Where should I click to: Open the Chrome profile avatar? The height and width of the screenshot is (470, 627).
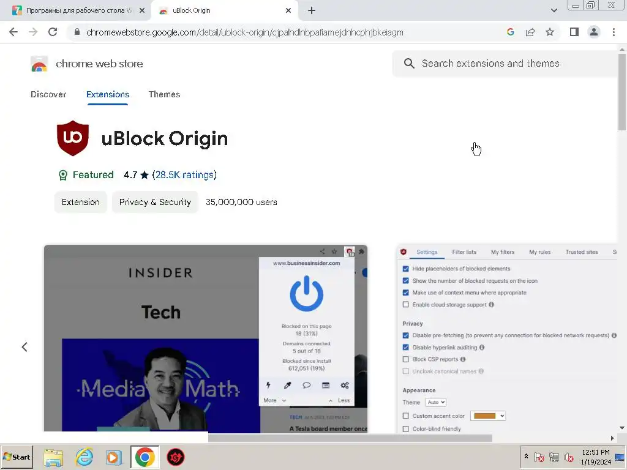pos(594,32)
